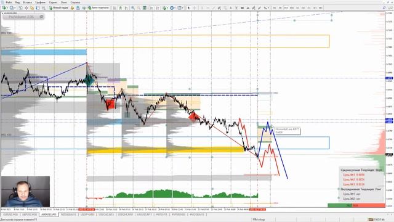This screenshot has height=222, width=394.
Task: Toggle the chart shift icon
Action: point(158,8)
